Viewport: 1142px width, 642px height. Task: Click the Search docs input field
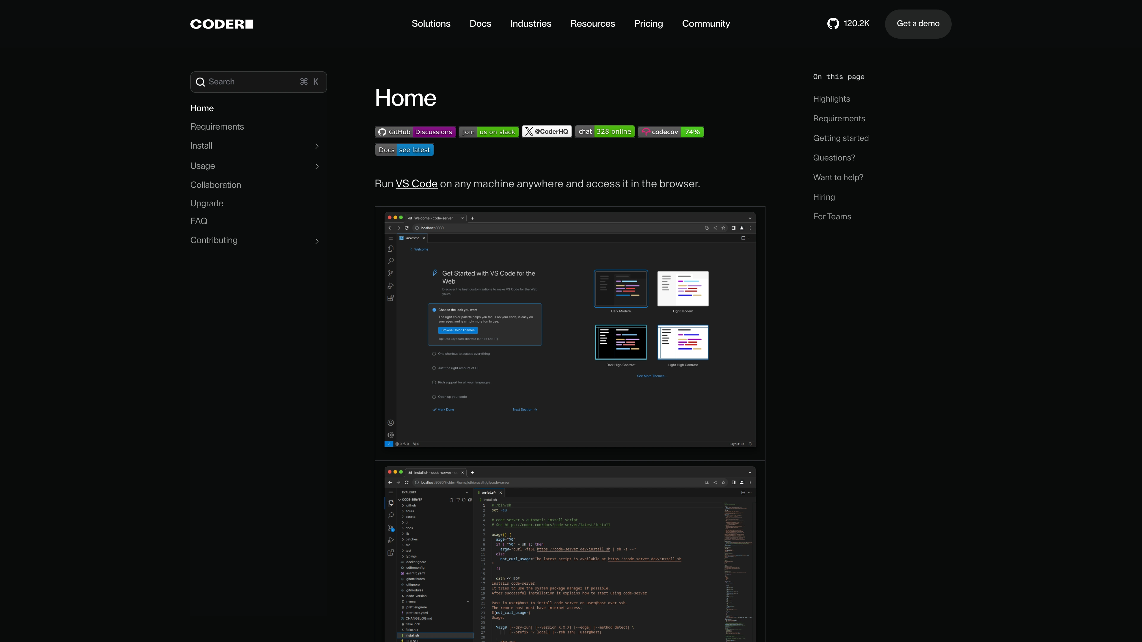click(258, 82)
